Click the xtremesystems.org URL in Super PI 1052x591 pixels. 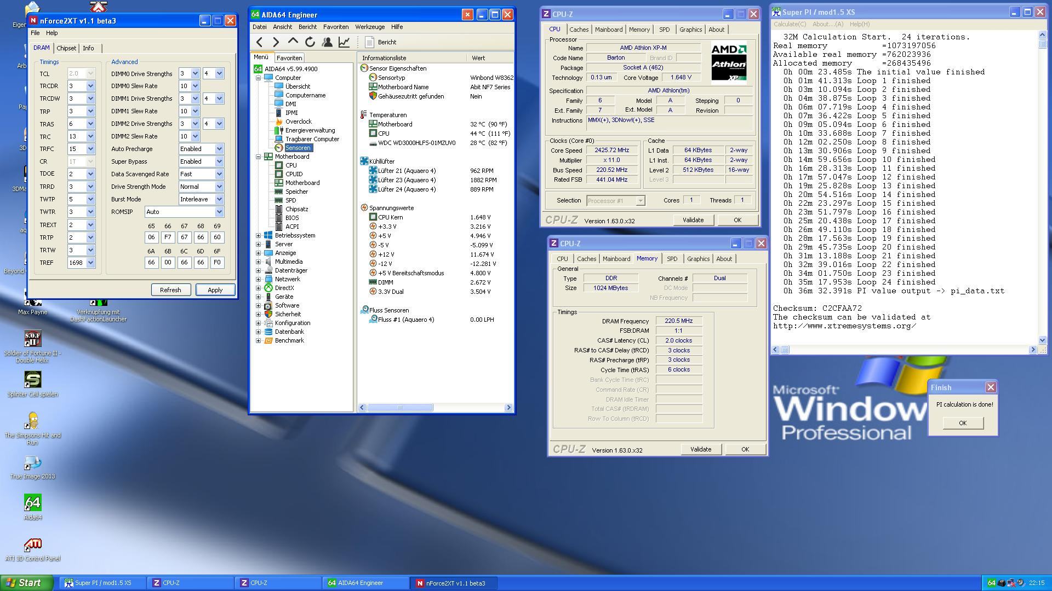point(844,326)
